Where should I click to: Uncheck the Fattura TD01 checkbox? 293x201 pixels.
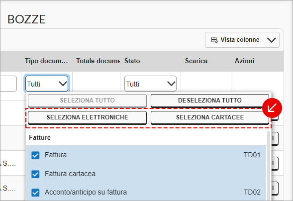coord(35,155)
